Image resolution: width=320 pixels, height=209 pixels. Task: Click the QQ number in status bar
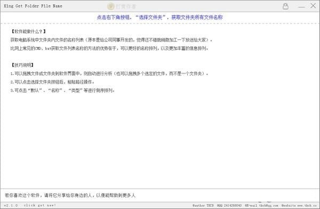(229, 205)
